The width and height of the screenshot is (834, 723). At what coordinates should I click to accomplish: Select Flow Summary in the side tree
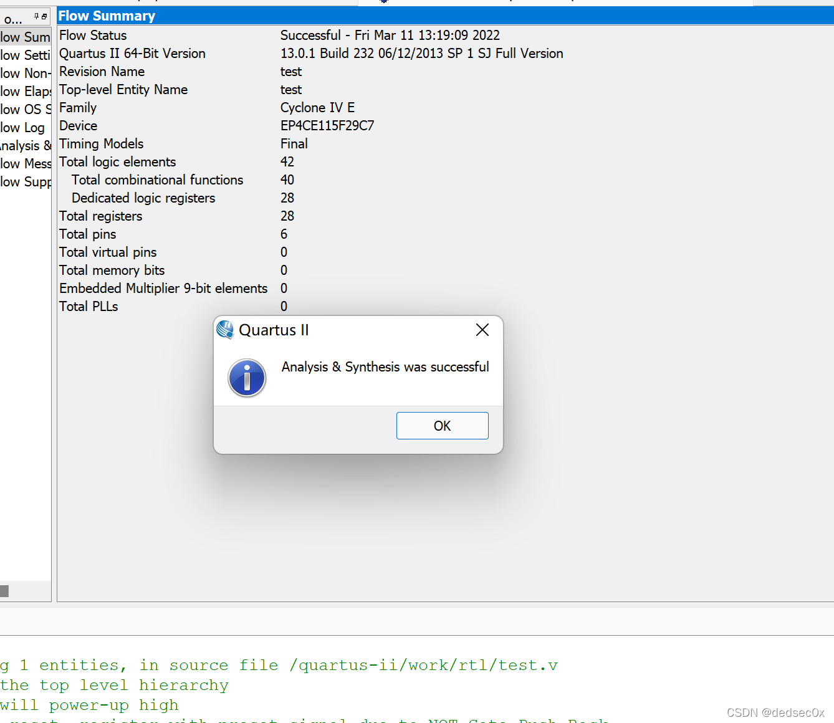[x=26, y=37]
